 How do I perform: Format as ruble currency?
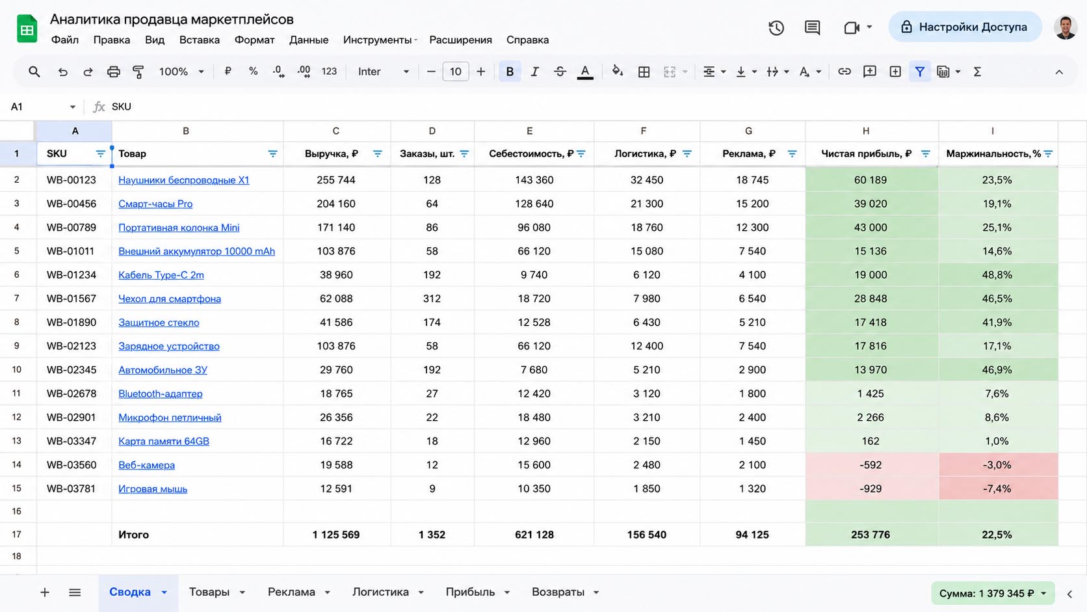point(228,72)
